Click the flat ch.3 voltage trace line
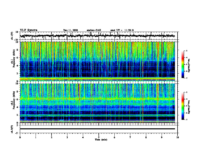This screenshot has width=200, height=154. point(97,129)
